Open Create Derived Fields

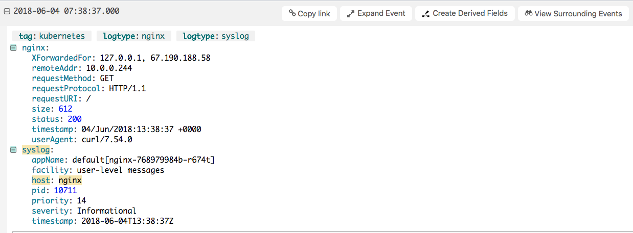point(464,14)
